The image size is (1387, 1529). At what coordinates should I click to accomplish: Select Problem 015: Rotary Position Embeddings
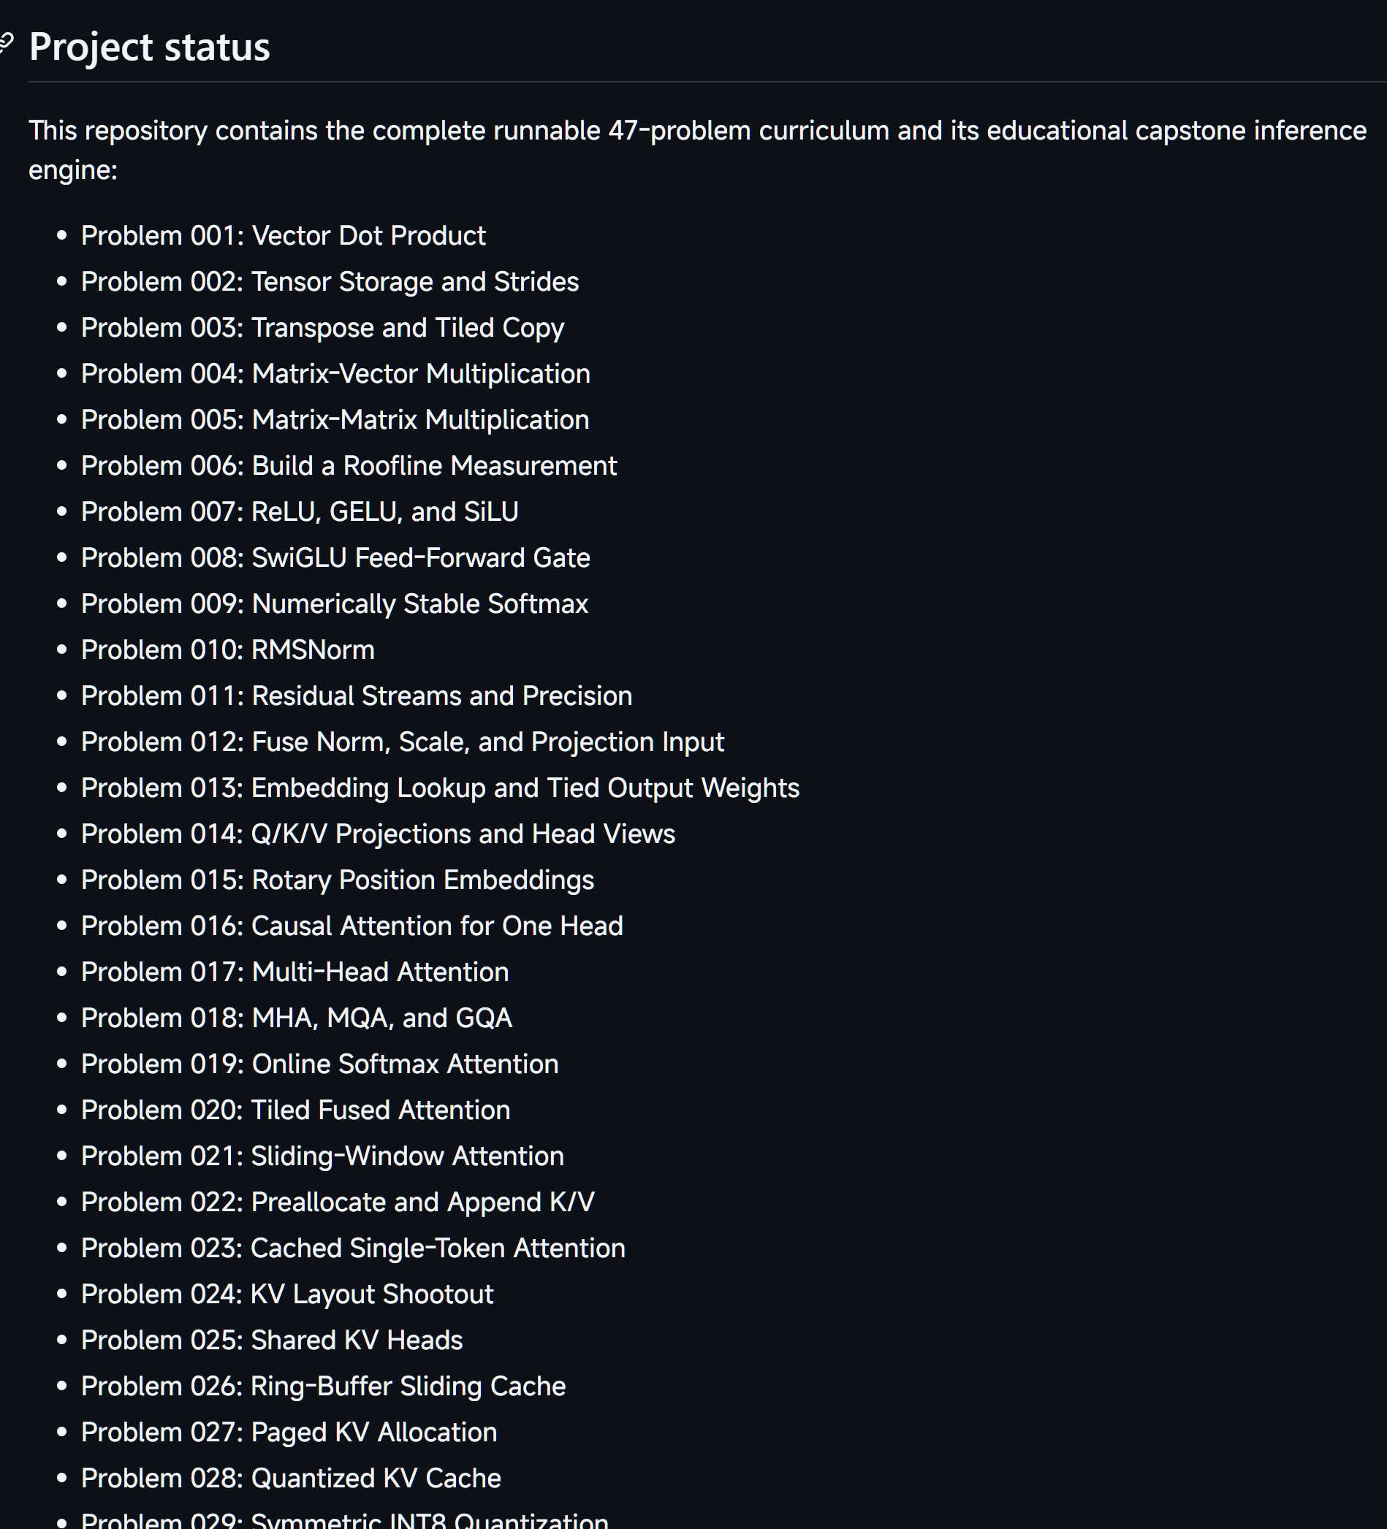(x=338, y=880)
